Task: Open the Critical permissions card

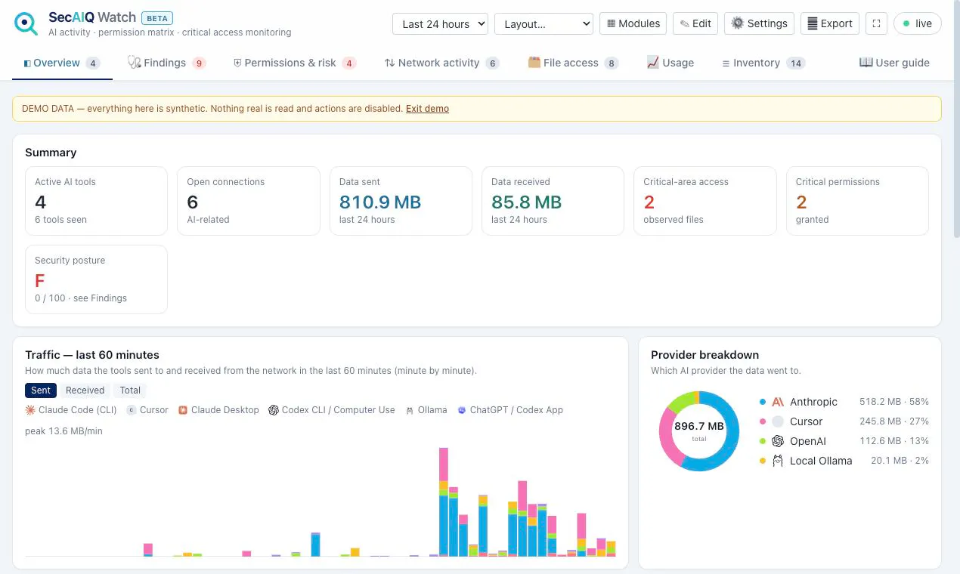Action: [x=857, y=201]
